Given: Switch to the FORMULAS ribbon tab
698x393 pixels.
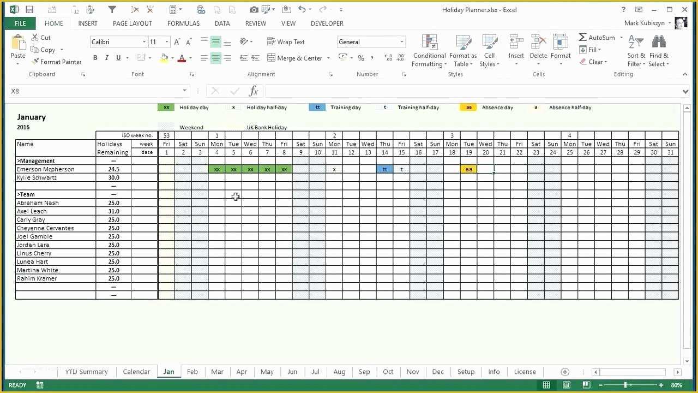Looking at the screenshot, I should tap(183, 23).
